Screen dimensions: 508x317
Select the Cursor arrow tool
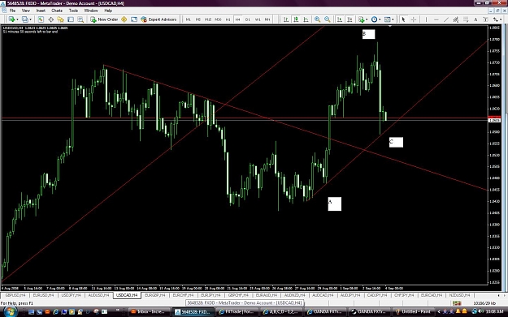click(403, 19)
